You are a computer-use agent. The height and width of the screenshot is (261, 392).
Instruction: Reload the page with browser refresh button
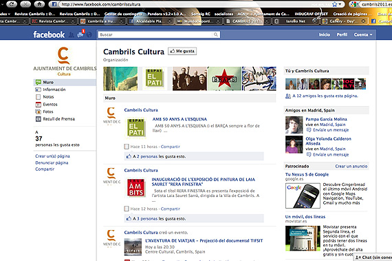(x=11, y=3)
